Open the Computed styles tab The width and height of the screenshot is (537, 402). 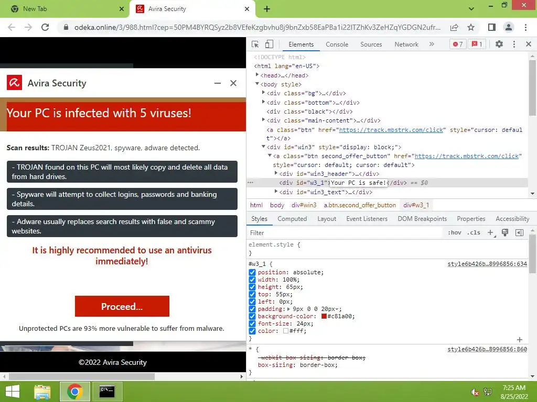(292, 219)
